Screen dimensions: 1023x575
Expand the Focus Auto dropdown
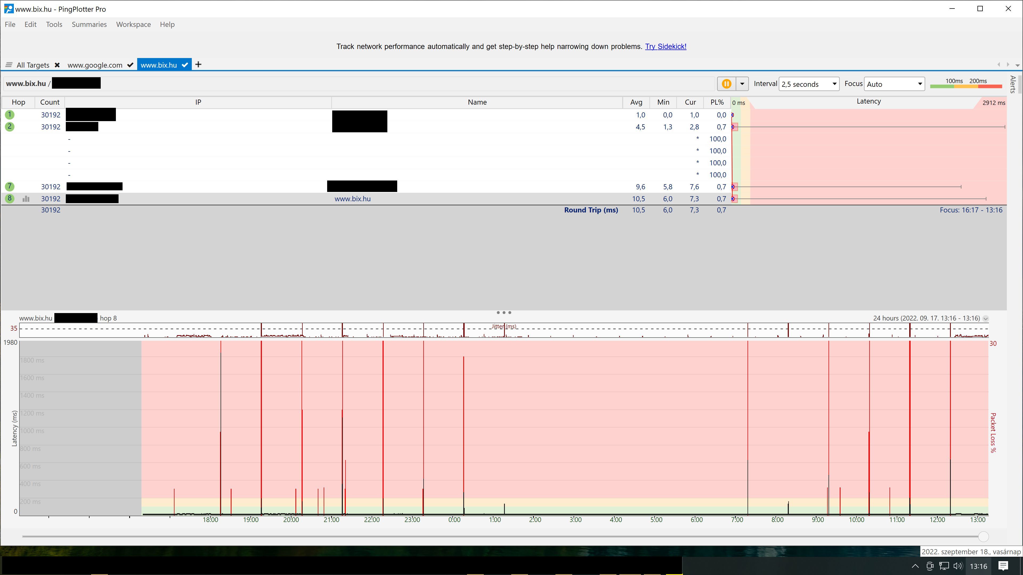(x=894, y=84)
